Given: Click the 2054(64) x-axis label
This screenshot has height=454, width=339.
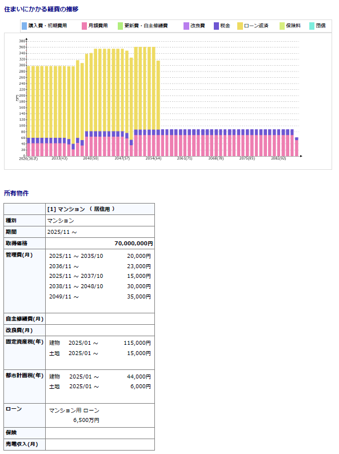Looking at the screenshot, I should [153, 158].
